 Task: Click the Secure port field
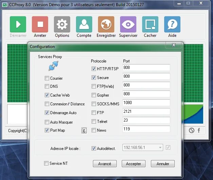[x=146, y=76]
